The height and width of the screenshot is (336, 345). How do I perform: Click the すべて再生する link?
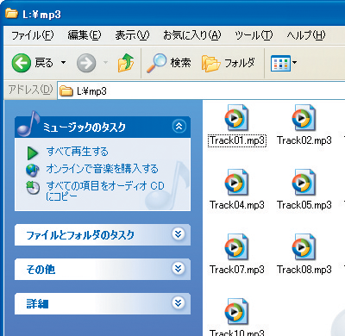pos(78,152)
